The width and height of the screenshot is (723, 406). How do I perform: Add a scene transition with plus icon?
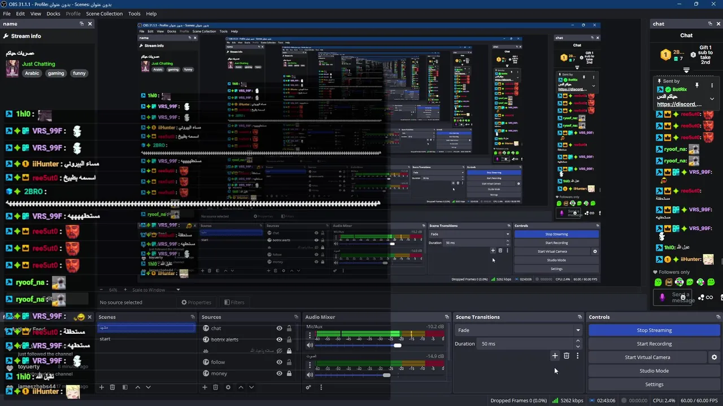click(x=555, y=356)
